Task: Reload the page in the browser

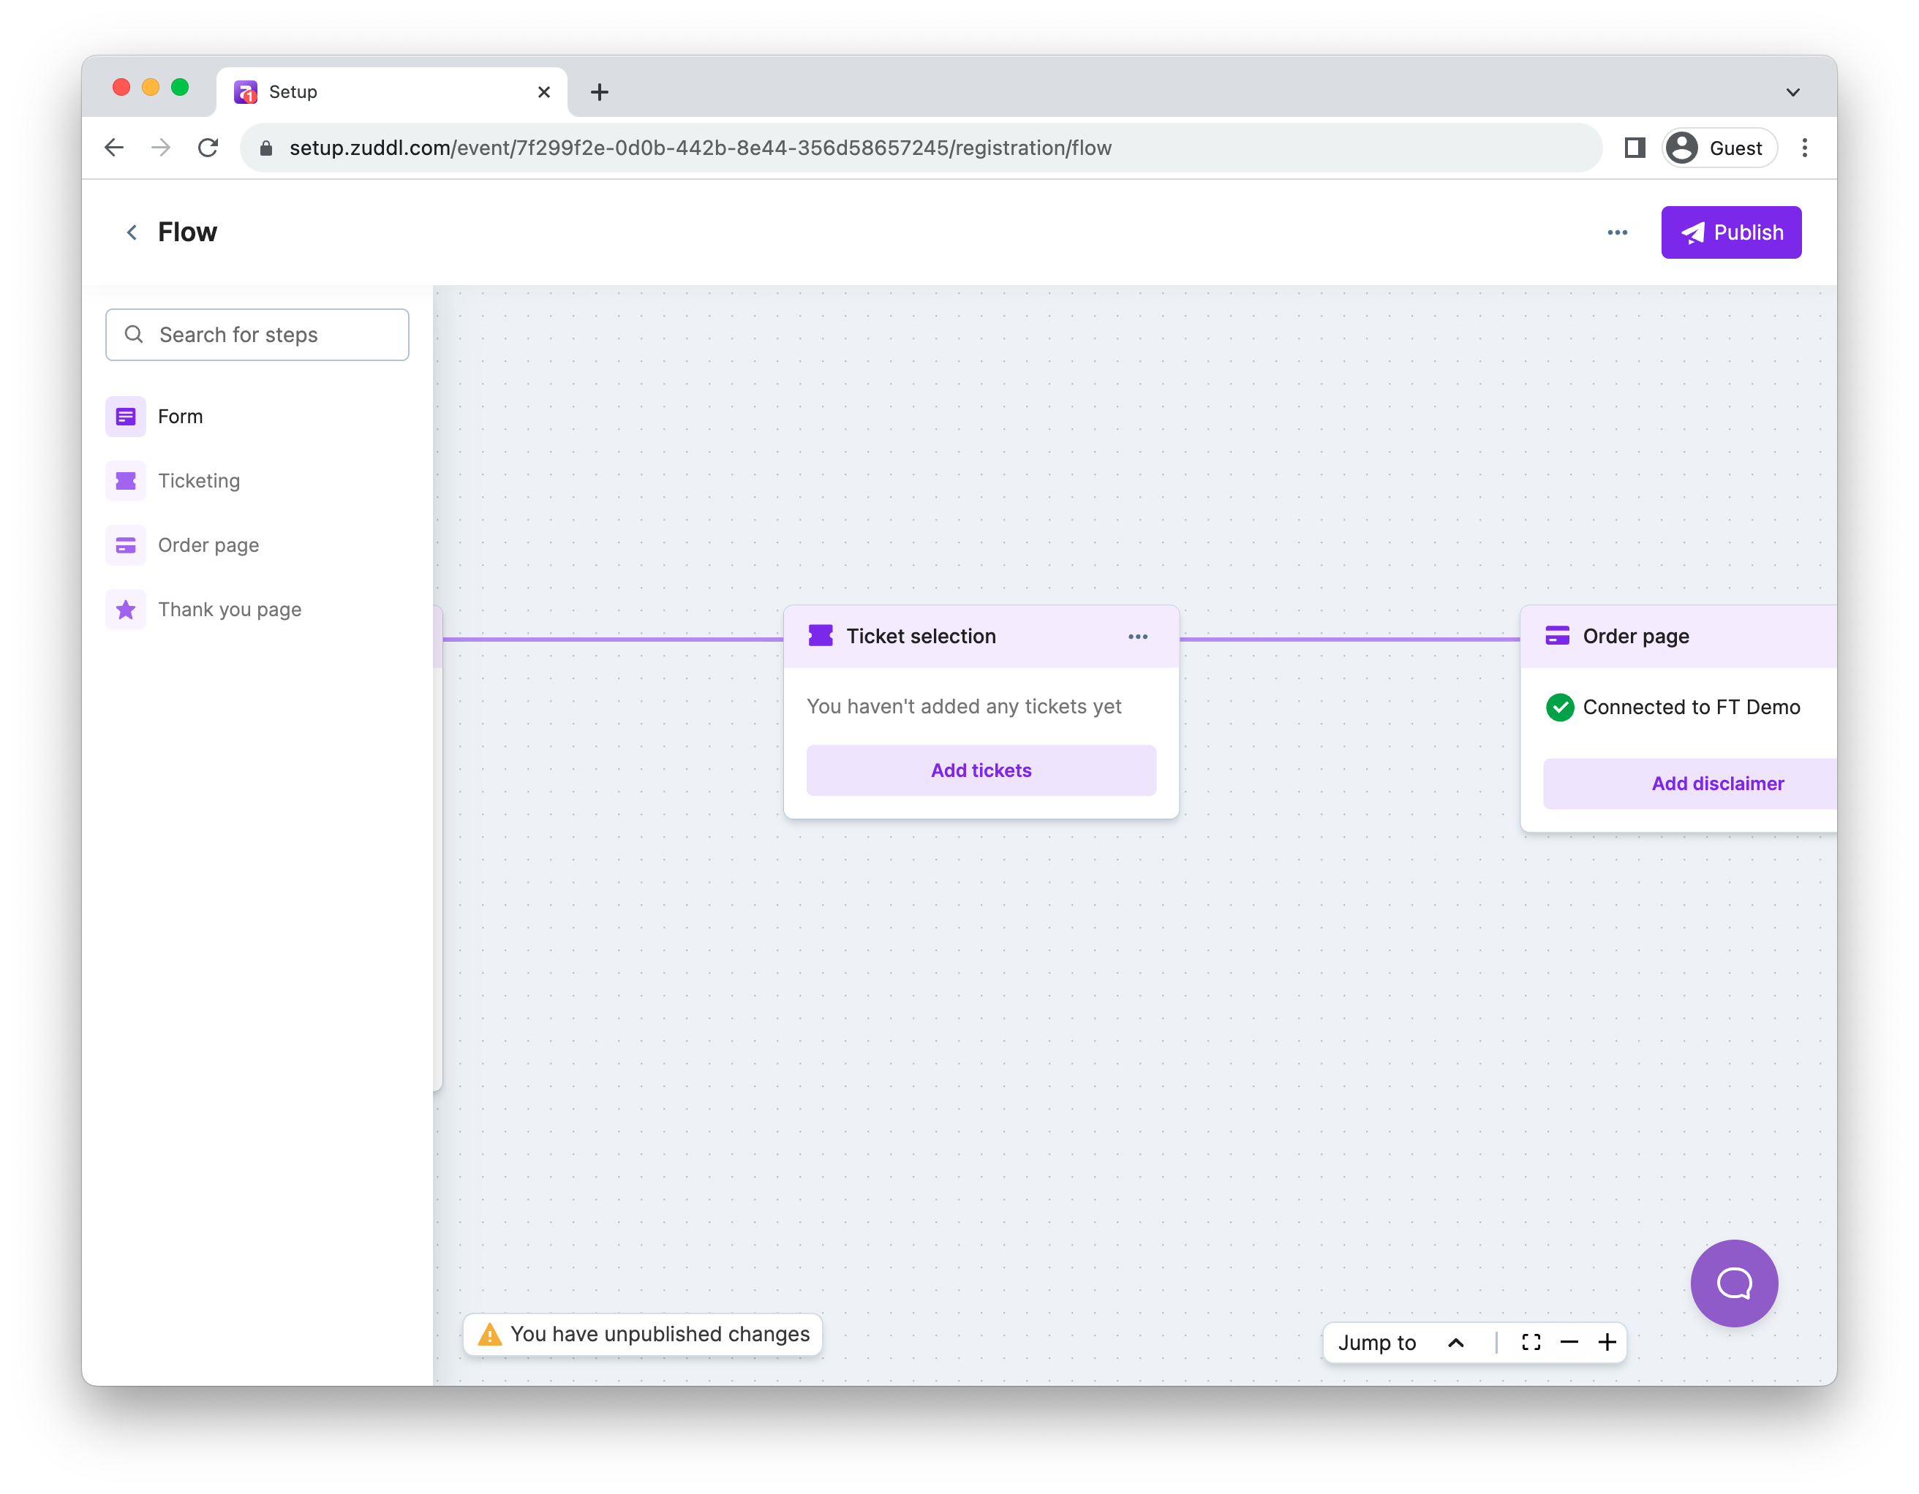Action: [x=208, y=148]
